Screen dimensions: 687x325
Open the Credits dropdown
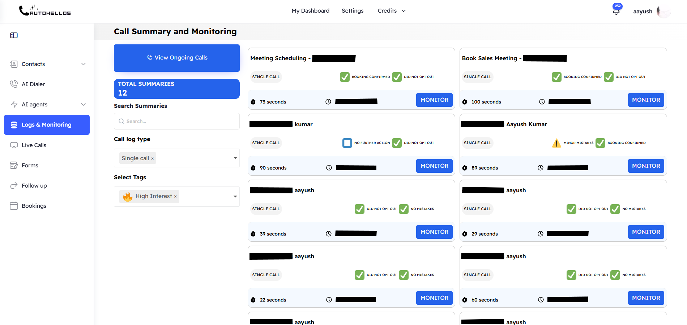click(x=392, y=11)
